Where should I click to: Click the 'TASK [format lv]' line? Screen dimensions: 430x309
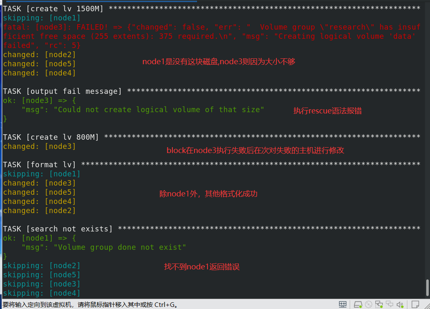(x=211, y=165)
